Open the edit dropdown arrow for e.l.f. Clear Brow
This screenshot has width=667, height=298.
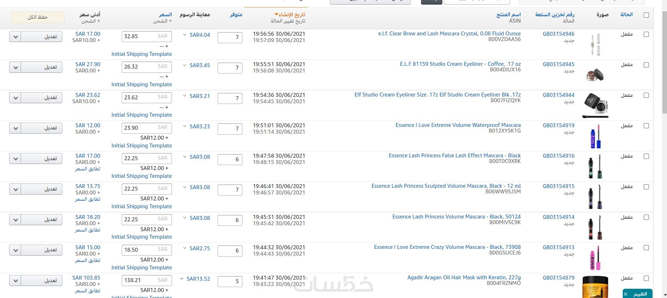[x=15, y=37]
